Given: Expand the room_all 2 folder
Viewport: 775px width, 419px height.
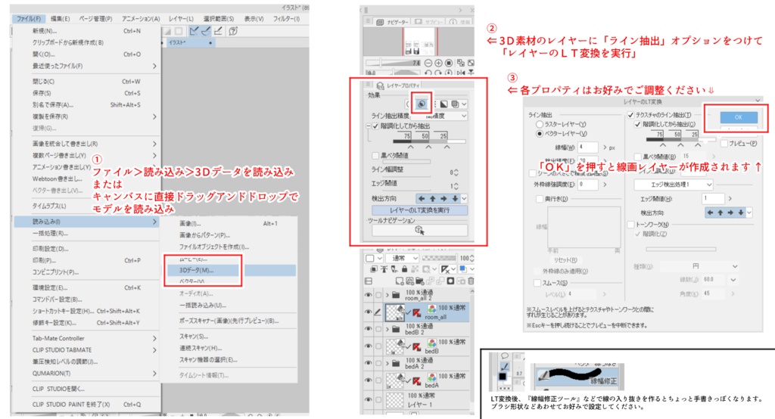Looking at the screenshot, I should pyautogui.click(x=387, y=296).
